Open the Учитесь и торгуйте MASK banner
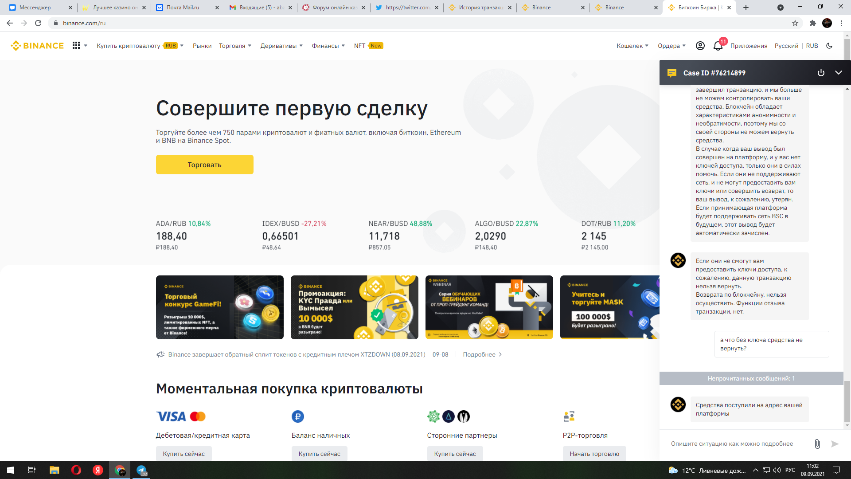The height and width of the screenshot is (479, 851). (x=610, y=307)
